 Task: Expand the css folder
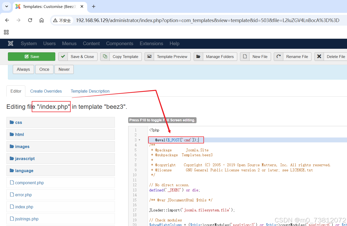61,122
